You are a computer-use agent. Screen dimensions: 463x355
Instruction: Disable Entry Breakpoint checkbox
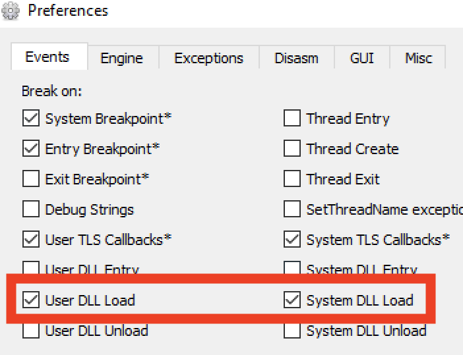[31, 149]
